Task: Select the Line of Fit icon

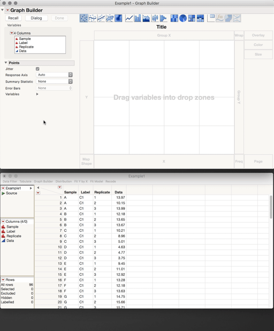Action: tap(101, 18)
